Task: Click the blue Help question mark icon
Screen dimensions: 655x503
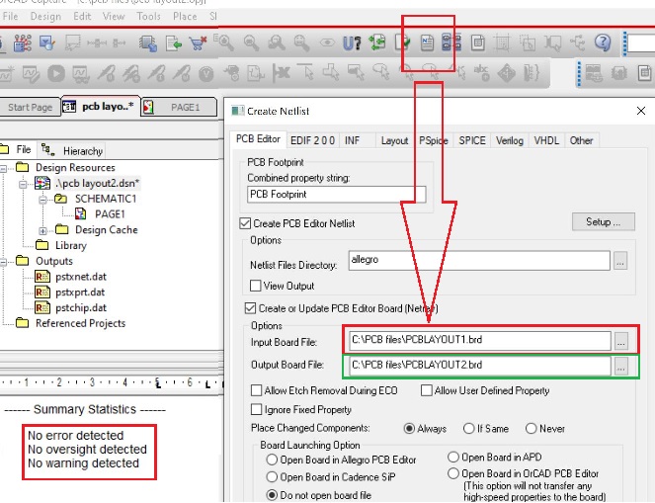Action: [603, 43]
